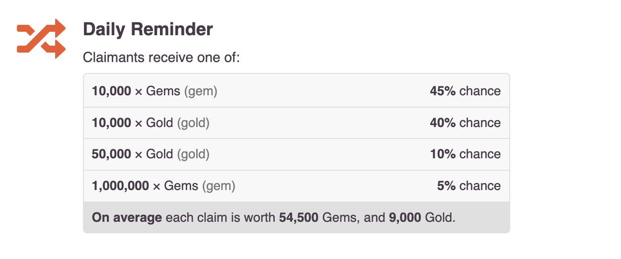Click the 40% chance value

465,123
